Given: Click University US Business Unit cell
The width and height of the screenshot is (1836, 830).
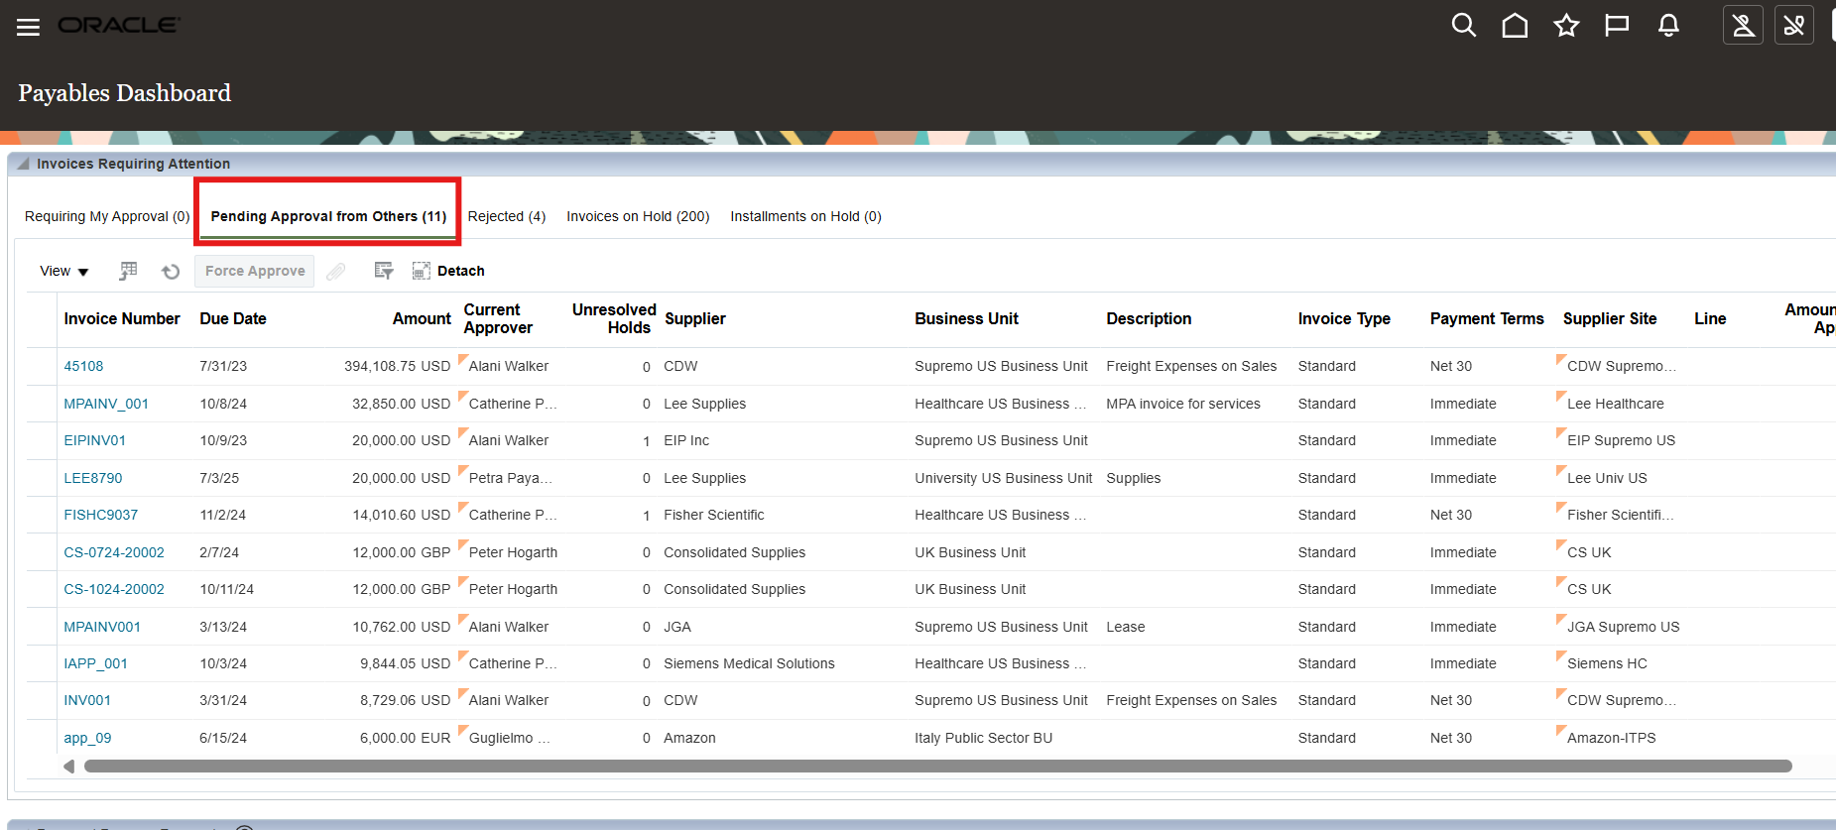Looking at the screenshot, I should (x=1003, y=478).
